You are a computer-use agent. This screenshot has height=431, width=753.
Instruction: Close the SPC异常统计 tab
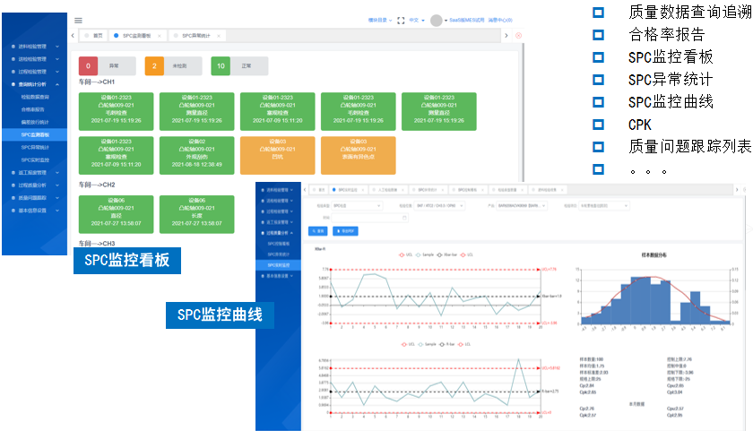221,36
